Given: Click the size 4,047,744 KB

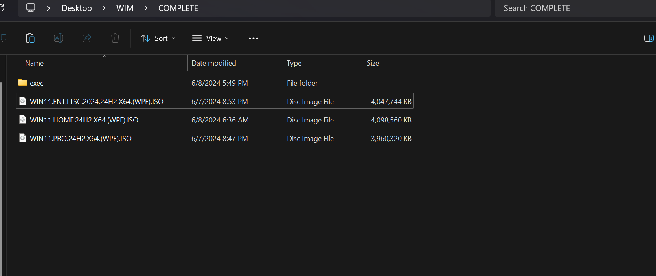Looking at the screenshot, I should 391,102.
